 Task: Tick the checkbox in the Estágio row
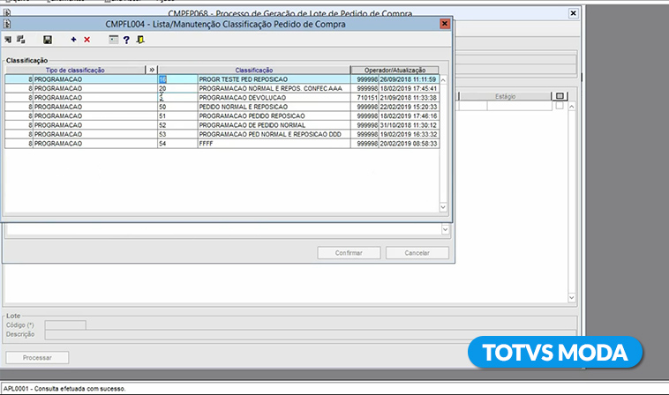[559, 106]
